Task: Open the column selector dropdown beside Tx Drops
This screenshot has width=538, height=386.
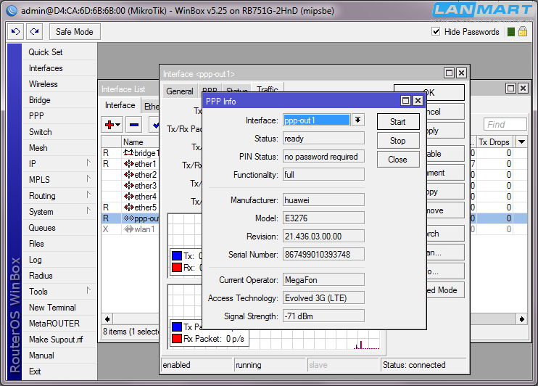Action: point(521,141)
